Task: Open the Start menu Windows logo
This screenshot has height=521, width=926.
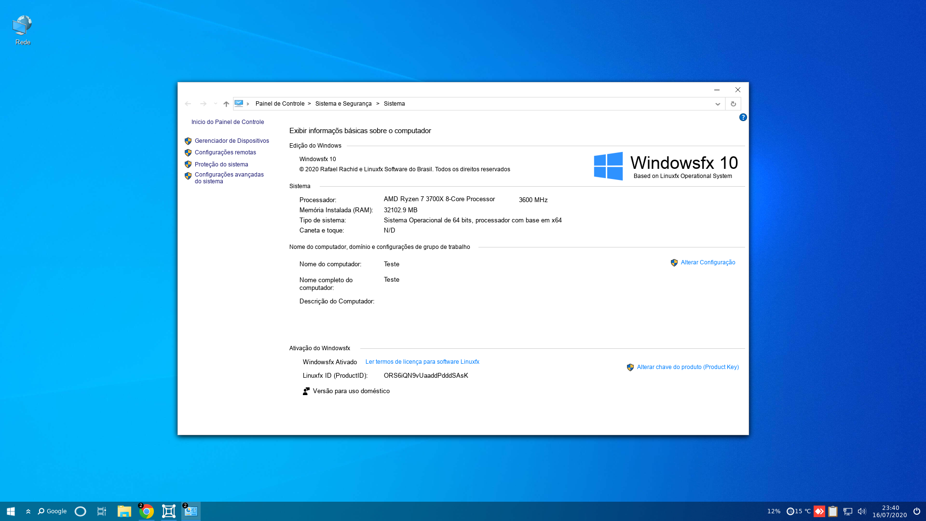Action: (11, 511)
